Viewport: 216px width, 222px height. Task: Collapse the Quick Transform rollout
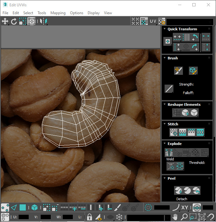(165, 29)
